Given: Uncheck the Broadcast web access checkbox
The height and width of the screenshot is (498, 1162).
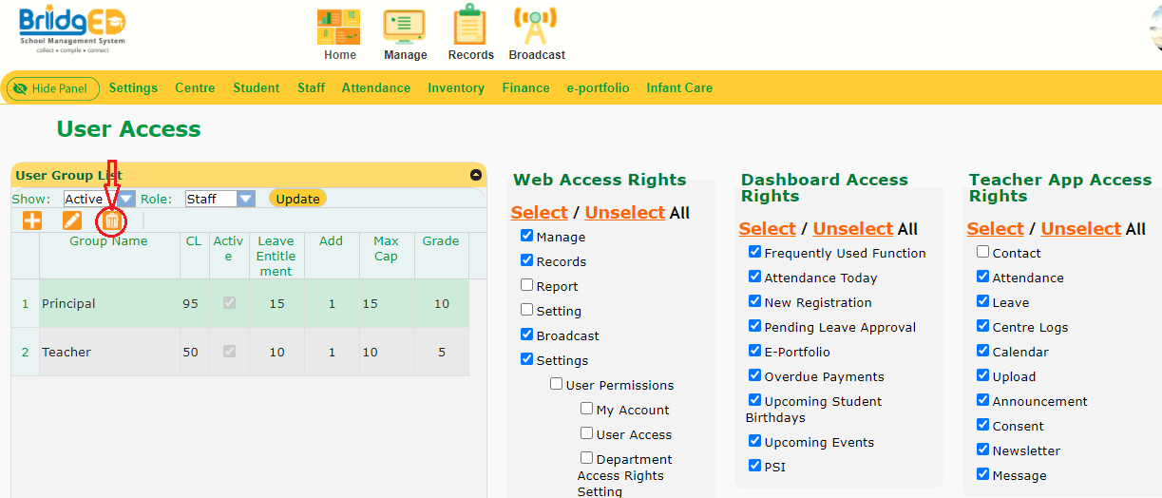Looking at the screenshot, I should (526, 335).
